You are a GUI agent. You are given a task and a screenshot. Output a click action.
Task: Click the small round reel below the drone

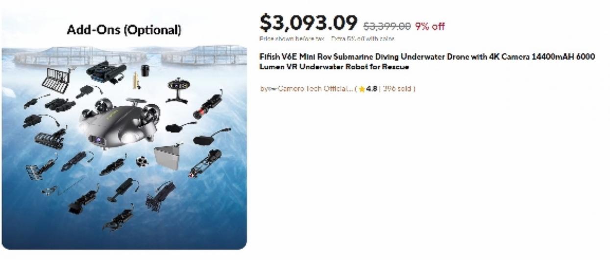point(142,161)
